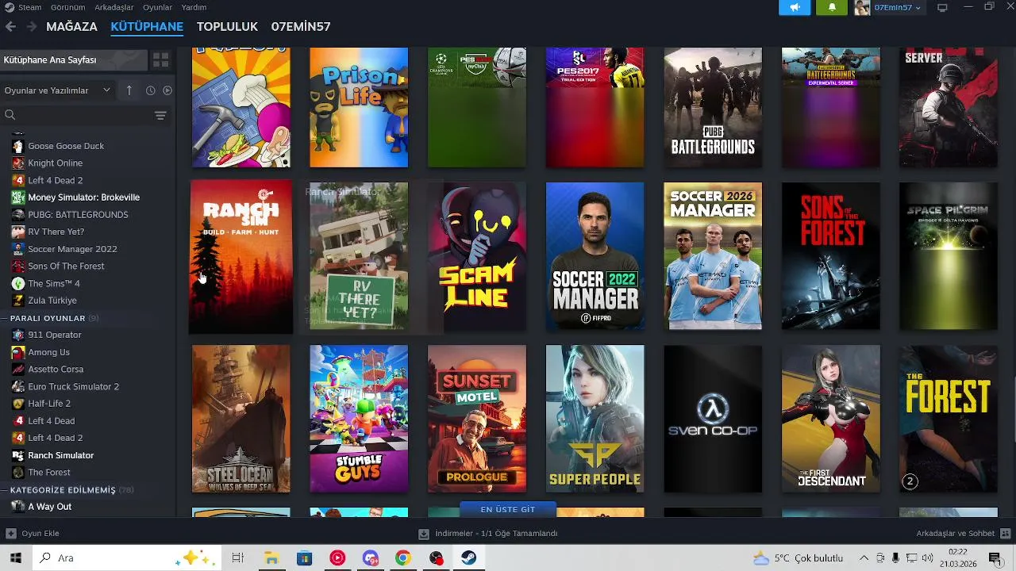The width and height of the screenshot is (1016, 571).
Task: Toggle show ready-to-play games filter
Action: 167,90
